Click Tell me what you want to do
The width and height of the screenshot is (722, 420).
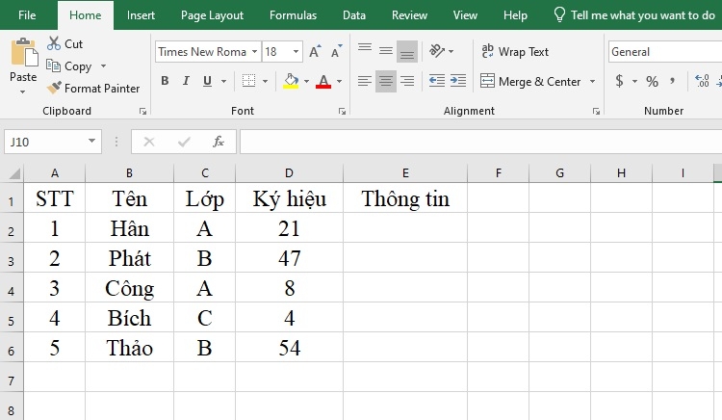(x=634, y=15)
